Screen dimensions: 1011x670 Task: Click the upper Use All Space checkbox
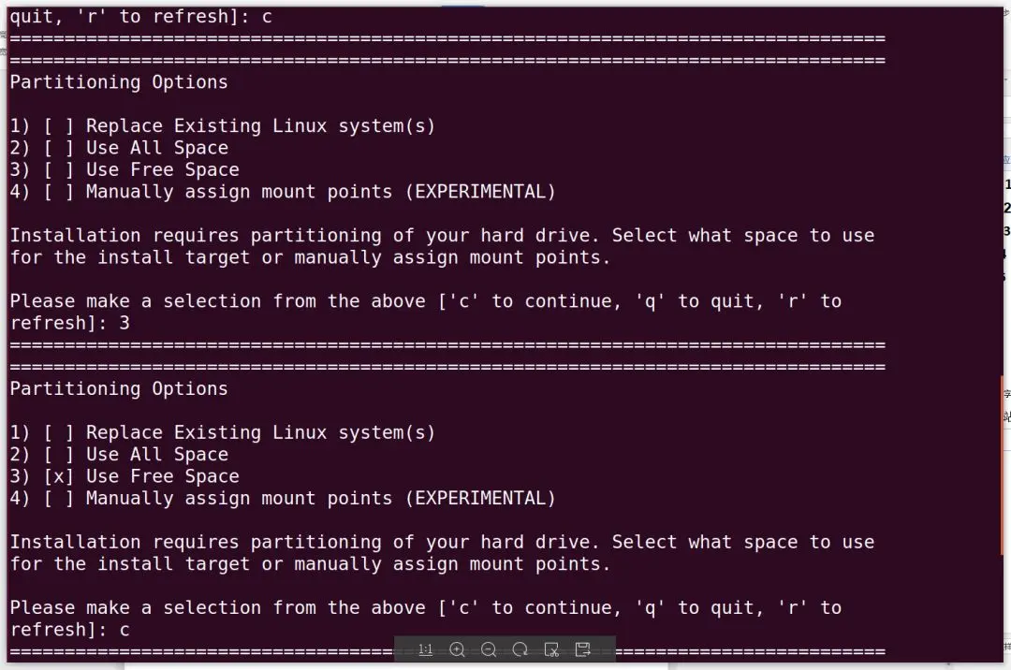(x=58, y=148)
